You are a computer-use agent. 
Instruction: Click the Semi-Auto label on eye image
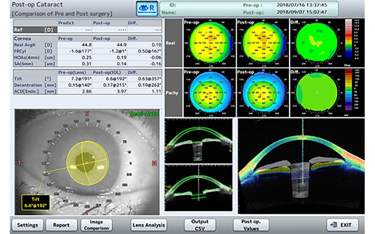(x=144, y=114)
